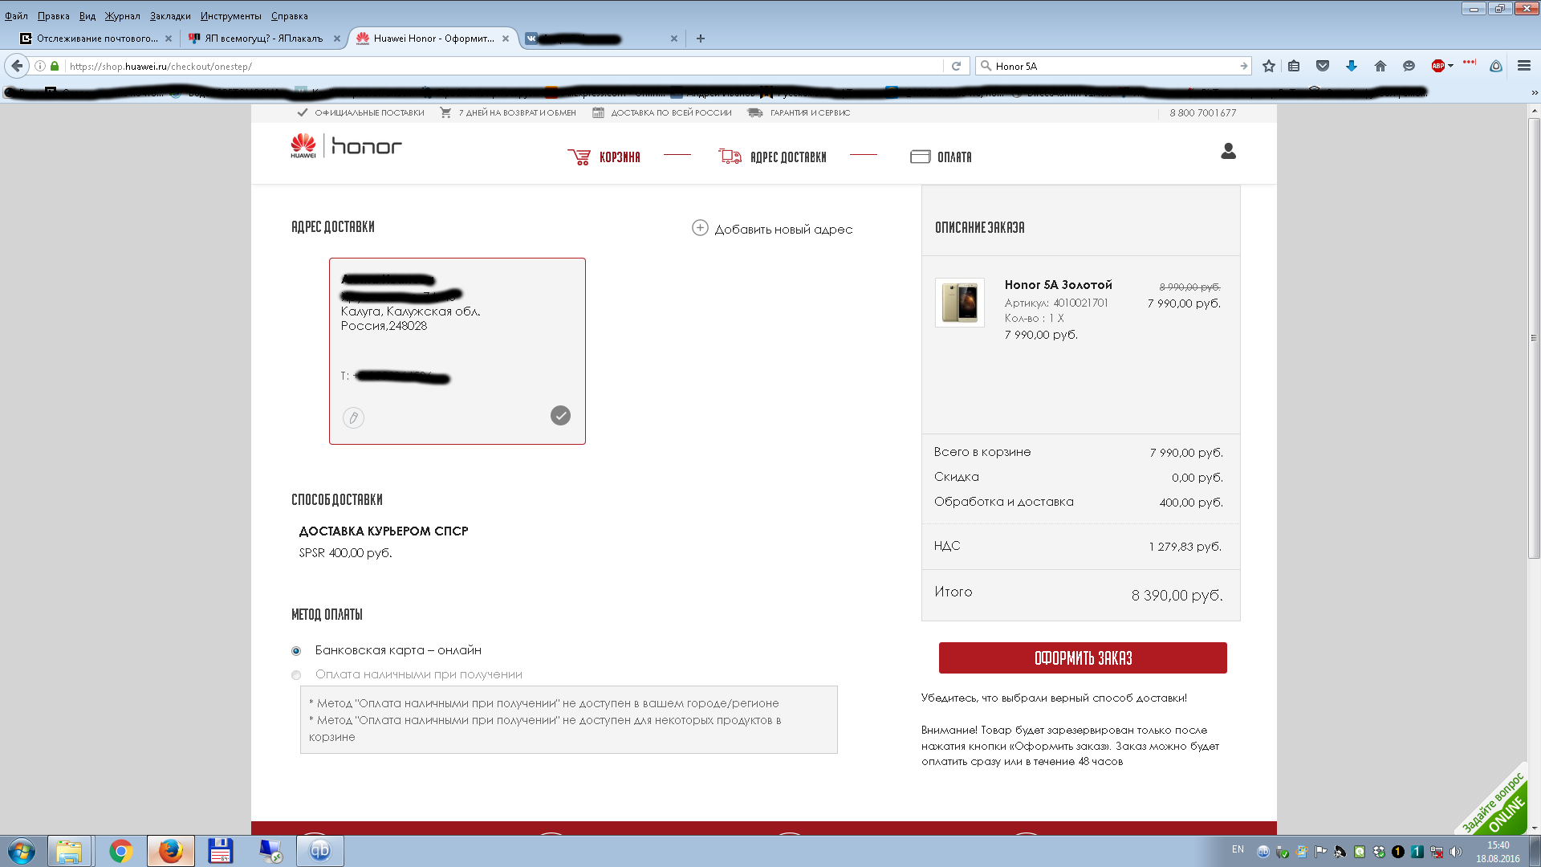This screenshot has height=867, width=1541.
Task: Click the Добавить новый адрес link
Action: (783, 230)
